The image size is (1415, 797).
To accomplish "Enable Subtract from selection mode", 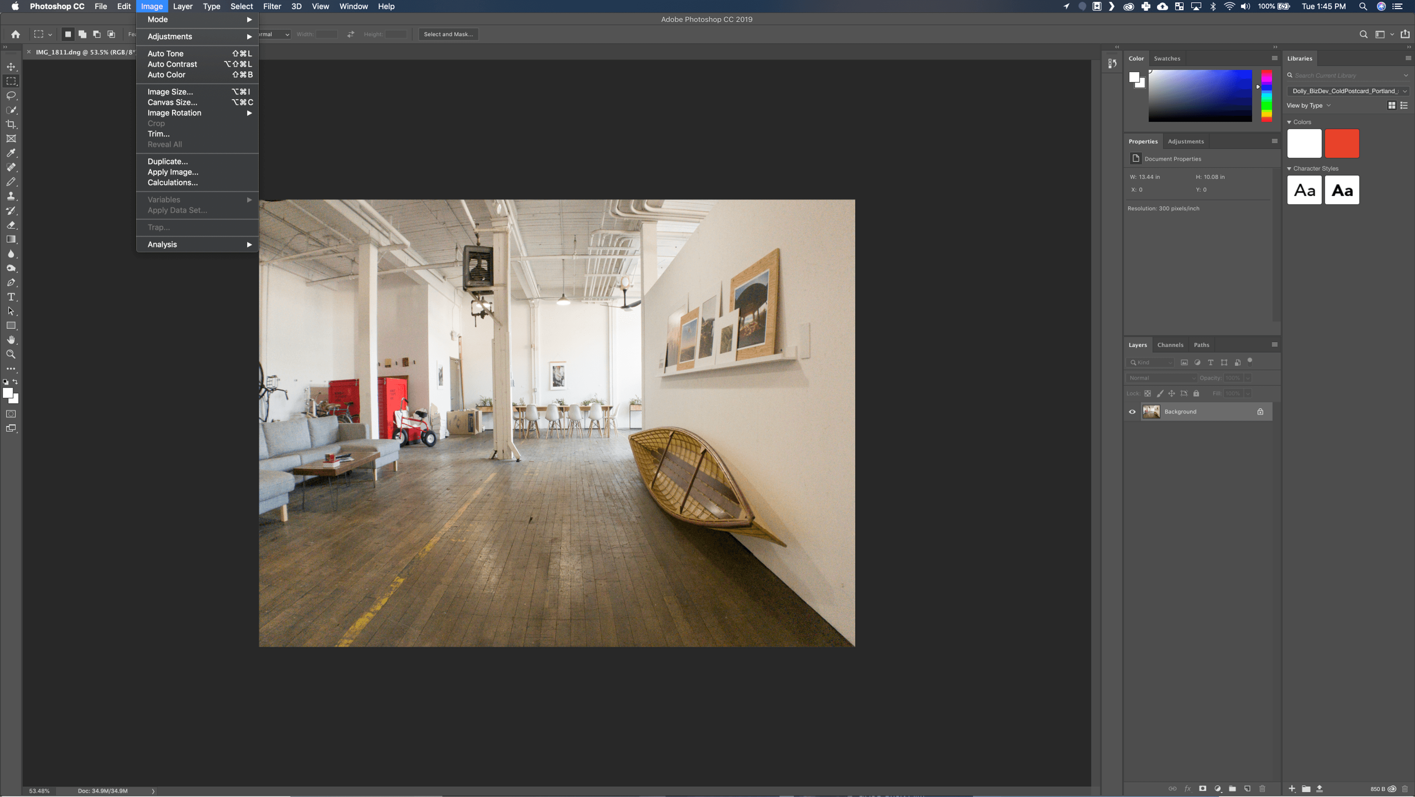I will click(97, 34).
